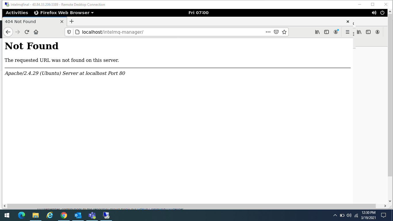Viewport: 393px width, 221px height.
Task: Open a new browser tab
Action: (x=71, y=21)
